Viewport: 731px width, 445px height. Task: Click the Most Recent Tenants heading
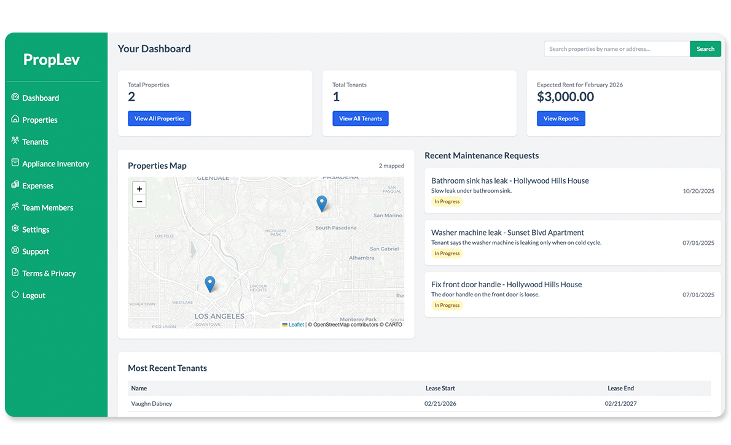[x=167, y=368]
